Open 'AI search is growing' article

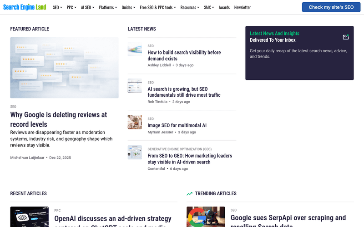(x=184, y=92)
